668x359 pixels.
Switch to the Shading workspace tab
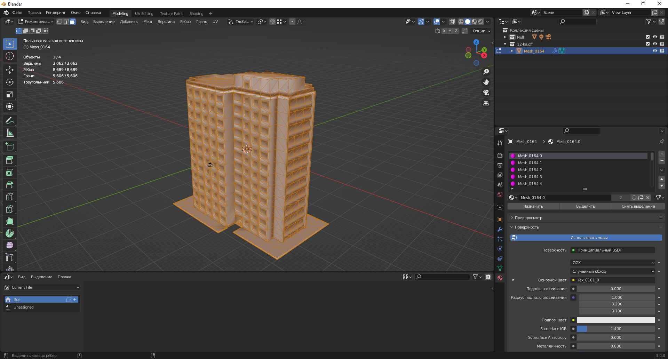(x=196, y=14)
